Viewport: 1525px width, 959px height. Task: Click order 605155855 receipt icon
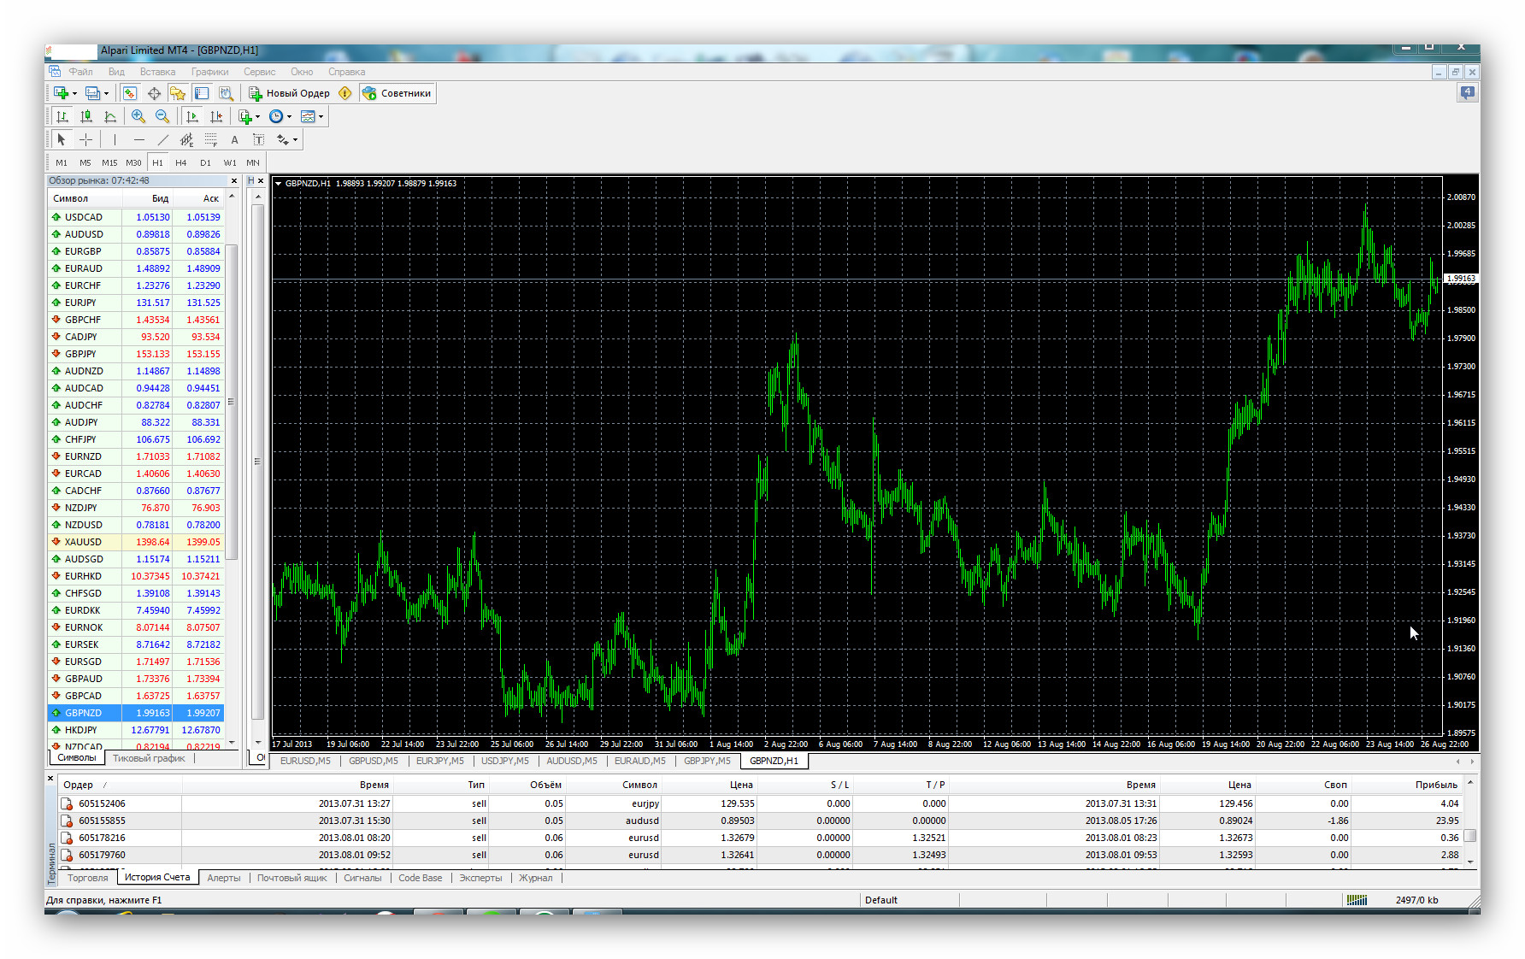pyautogui.click(x=67, y=821)
